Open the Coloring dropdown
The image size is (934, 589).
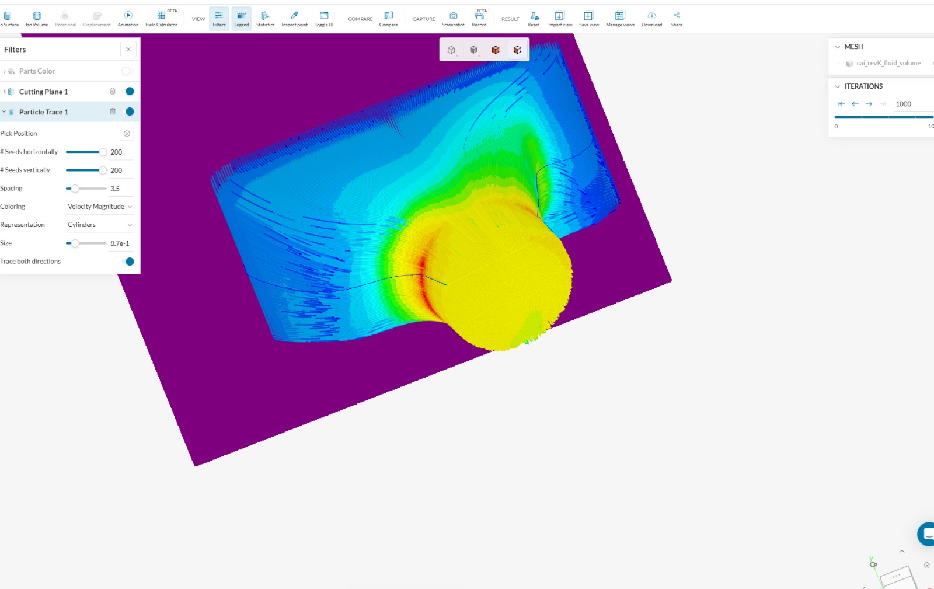[x=100, y=207]
